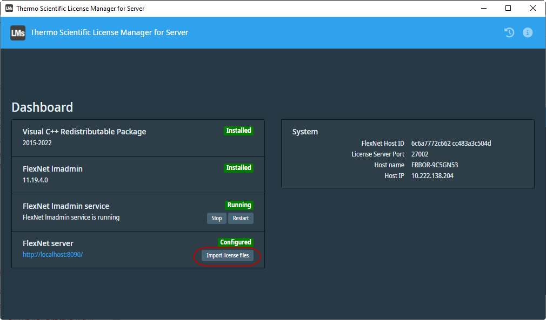Click the Visual C++ Redistributable Package title
This screenshot has height=320, width=546.
pyautogui.click(x=84, y=132)
